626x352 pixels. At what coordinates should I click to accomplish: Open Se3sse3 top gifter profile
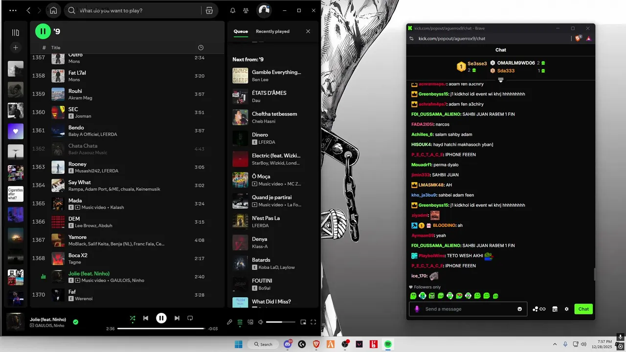pos(477,64)
